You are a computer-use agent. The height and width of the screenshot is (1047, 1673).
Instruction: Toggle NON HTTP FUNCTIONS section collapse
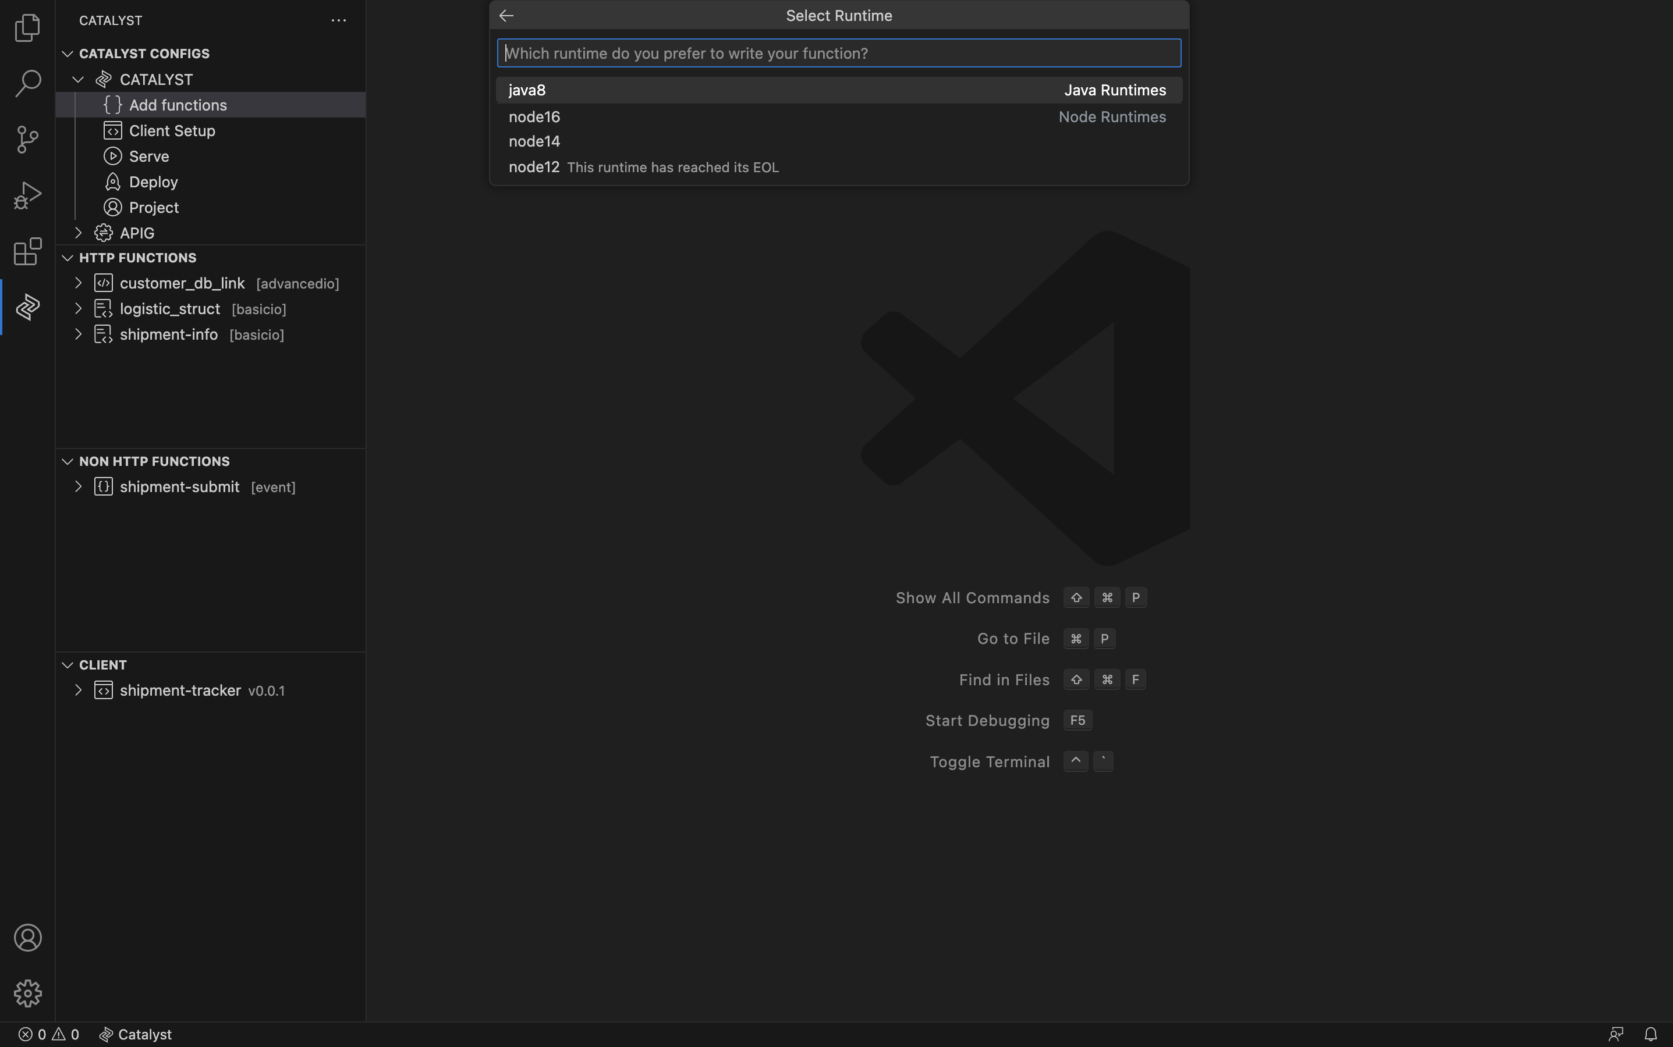[x=68, y=461]
